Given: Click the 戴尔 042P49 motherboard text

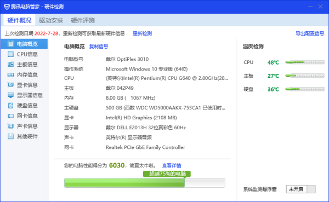Looking at the screenshot, I should 120,88.
